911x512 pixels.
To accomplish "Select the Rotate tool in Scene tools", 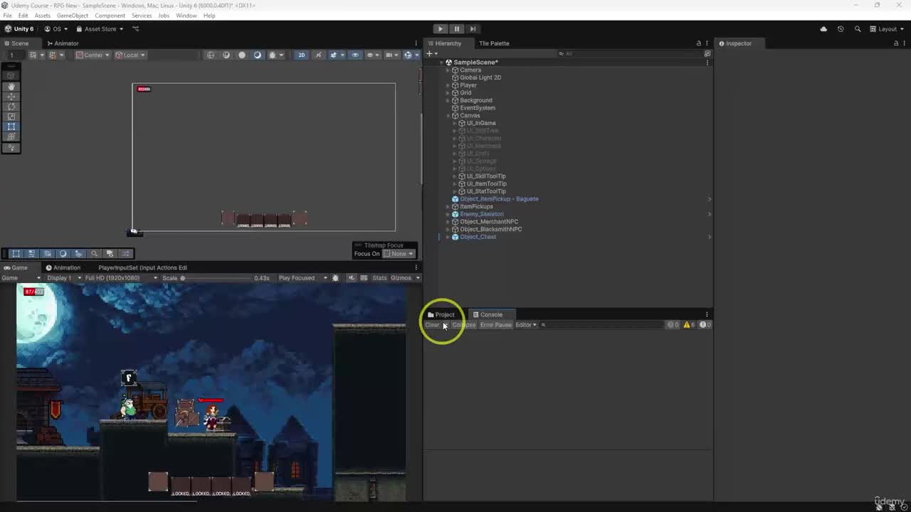I will [x=11, y=107].
